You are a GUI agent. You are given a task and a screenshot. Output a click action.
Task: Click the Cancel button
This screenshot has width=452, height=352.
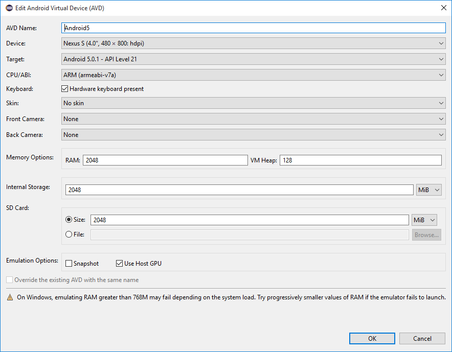pos(422,338)
